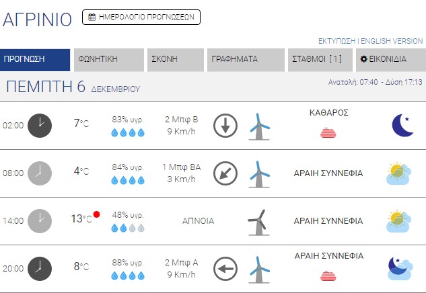This screenshot has height=293, width=426.
Task: Open ΕΙΚΟΝΙΔΙΑ icon settings with gear
Action: tap(391, 60)
